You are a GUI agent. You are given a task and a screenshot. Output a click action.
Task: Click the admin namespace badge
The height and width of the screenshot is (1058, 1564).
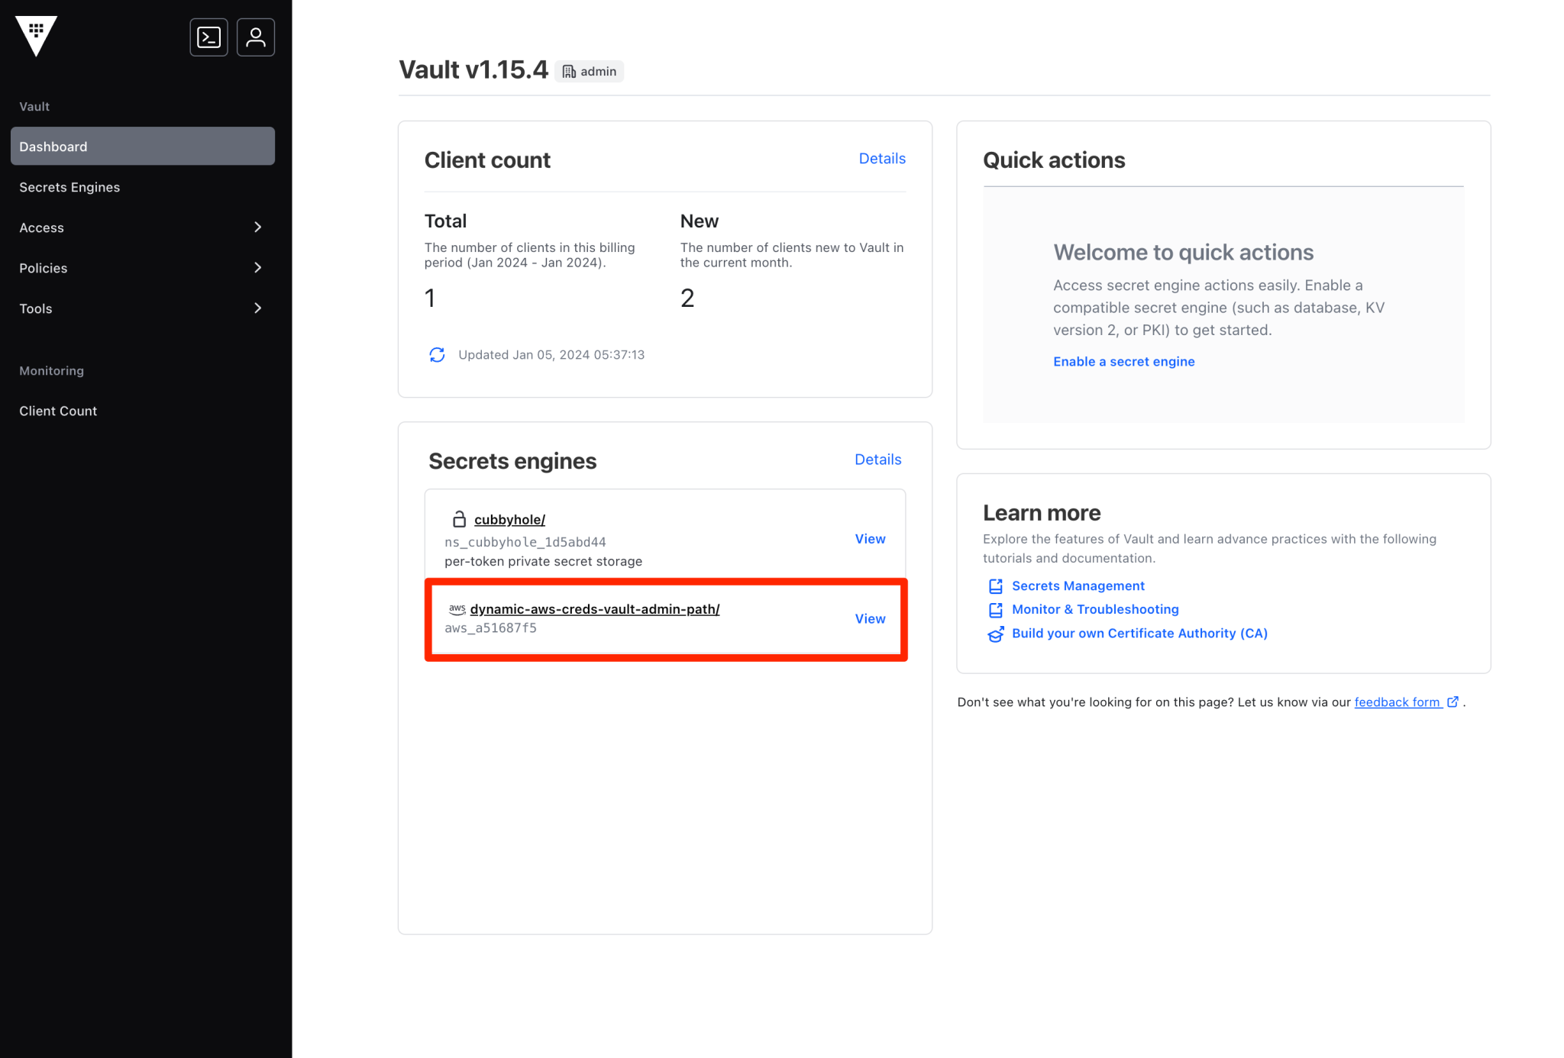pos(589,71)
